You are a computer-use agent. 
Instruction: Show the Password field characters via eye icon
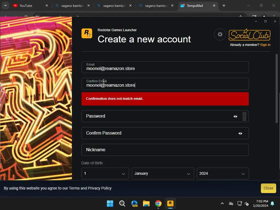[235, 116]
